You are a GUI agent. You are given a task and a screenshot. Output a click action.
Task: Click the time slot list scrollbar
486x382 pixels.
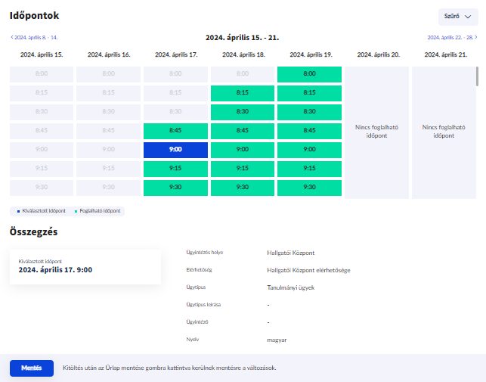[x=476, y=78]
